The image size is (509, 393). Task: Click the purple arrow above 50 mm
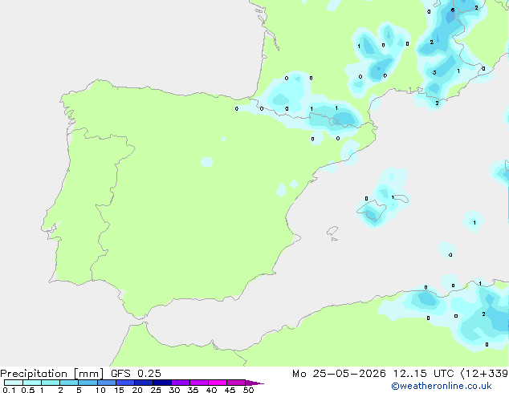(x=254, y=383)
